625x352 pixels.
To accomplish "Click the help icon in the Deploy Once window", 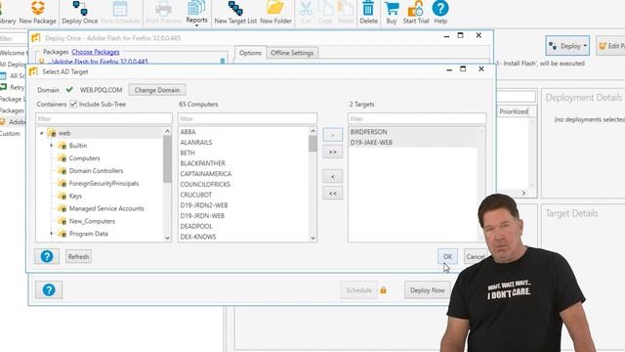I will tap(49, 289).
